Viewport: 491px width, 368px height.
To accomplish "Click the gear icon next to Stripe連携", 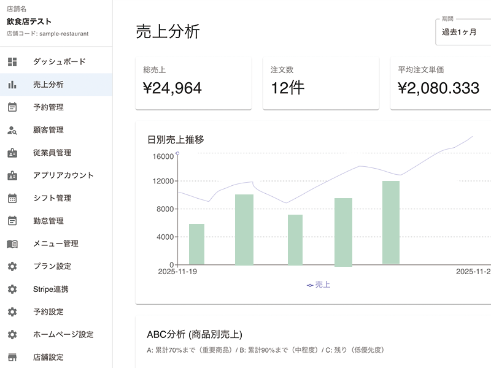I will coord(12,289).
